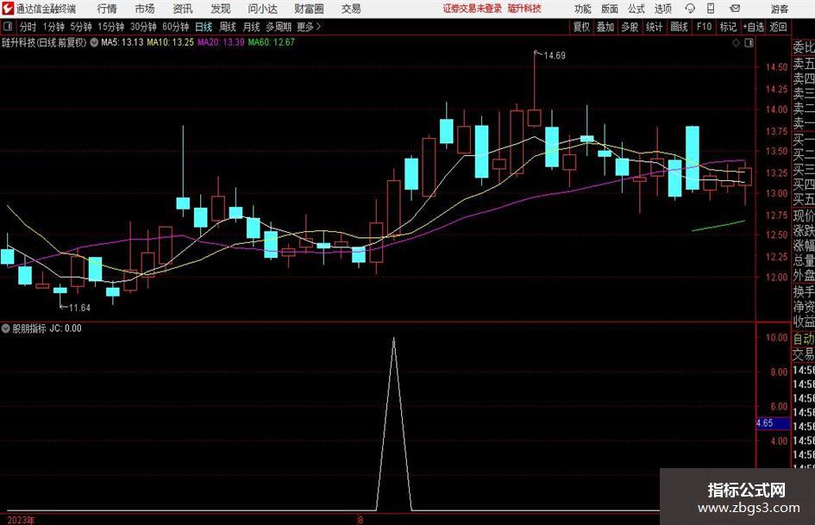Add stock with +自选 button
The image size is (815, 525).
coord(754,27)
